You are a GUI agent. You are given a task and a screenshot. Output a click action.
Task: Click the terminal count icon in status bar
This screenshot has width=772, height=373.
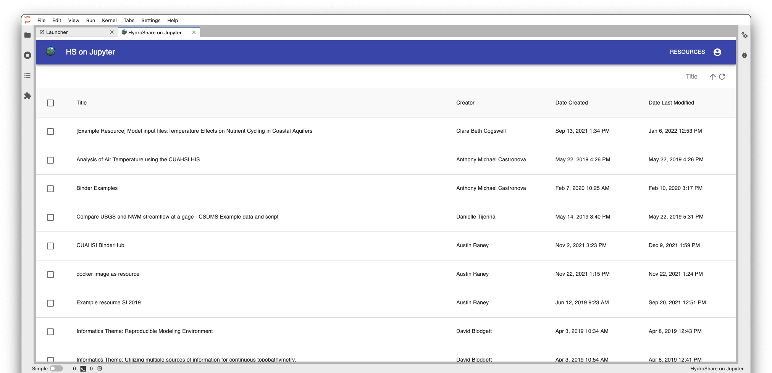[83, 369]
